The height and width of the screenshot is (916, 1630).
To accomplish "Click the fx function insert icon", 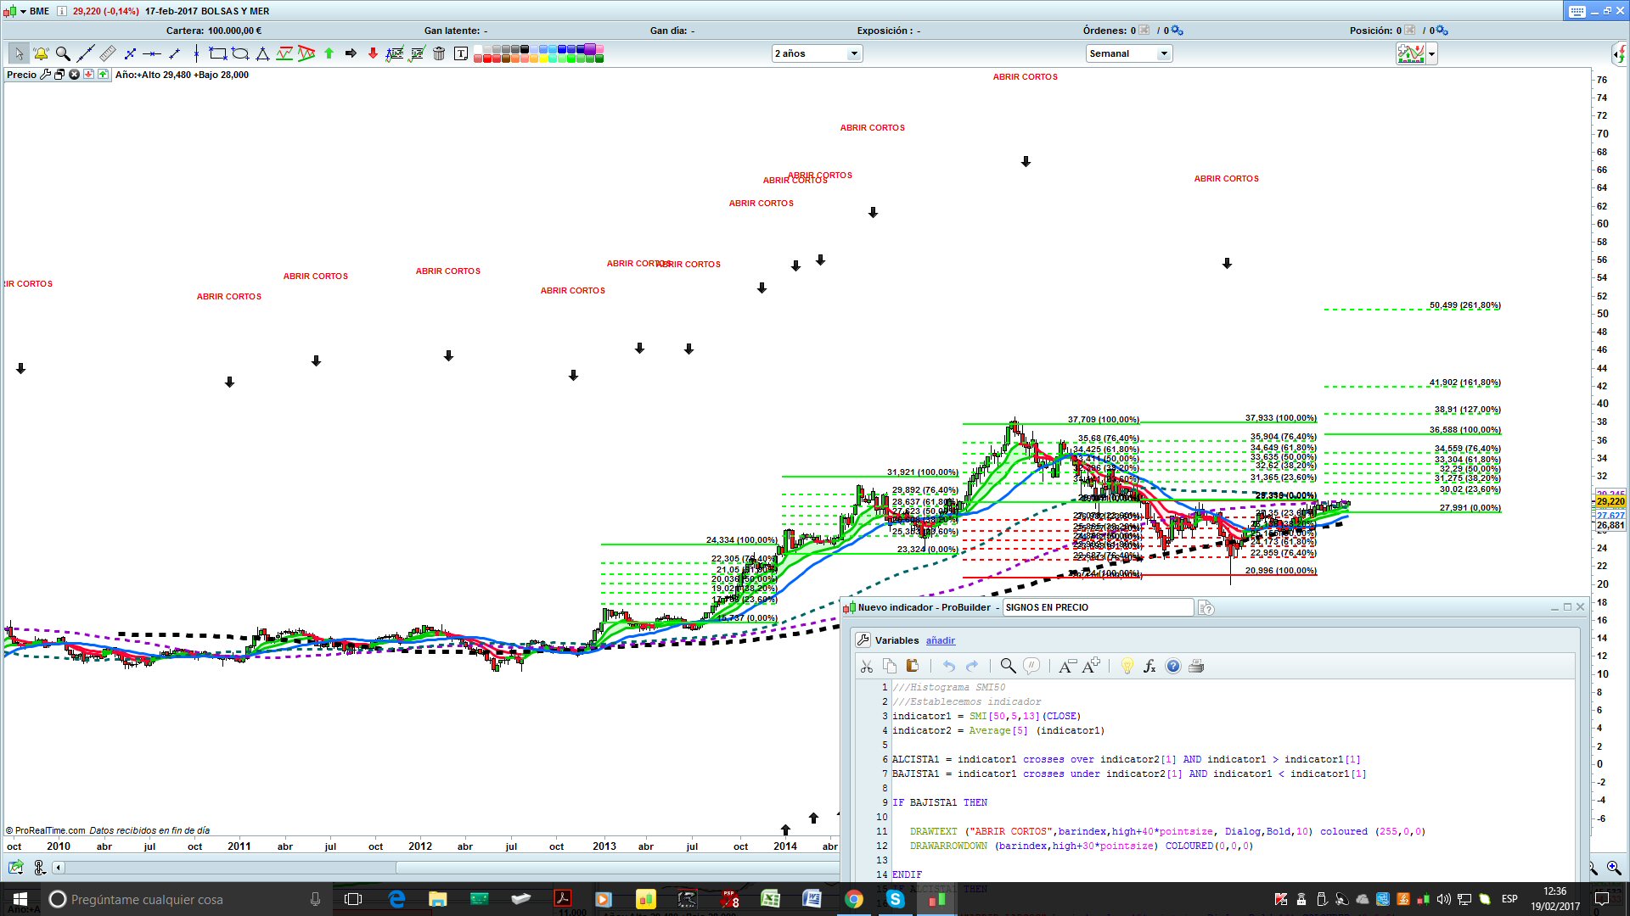I will point(1149,667).
